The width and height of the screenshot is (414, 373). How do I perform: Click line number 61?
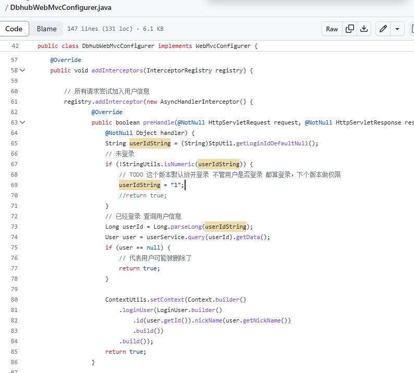(x=14, y=102)
